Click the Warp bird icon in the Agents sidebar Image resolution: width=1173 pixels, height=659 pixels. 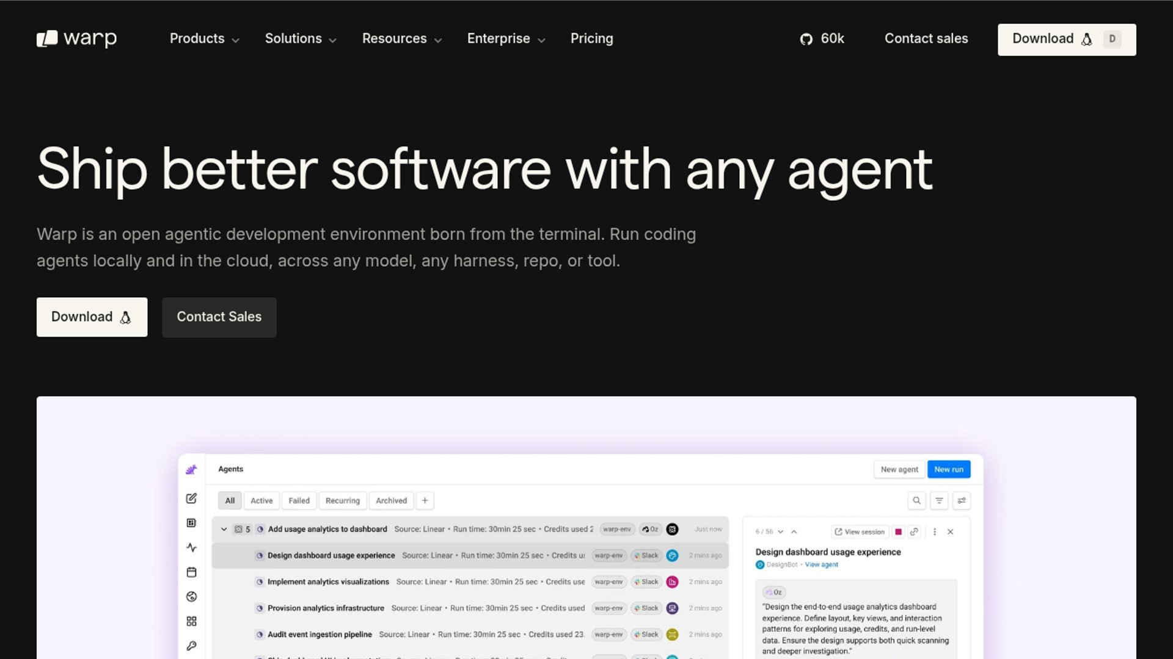point(191,469)
